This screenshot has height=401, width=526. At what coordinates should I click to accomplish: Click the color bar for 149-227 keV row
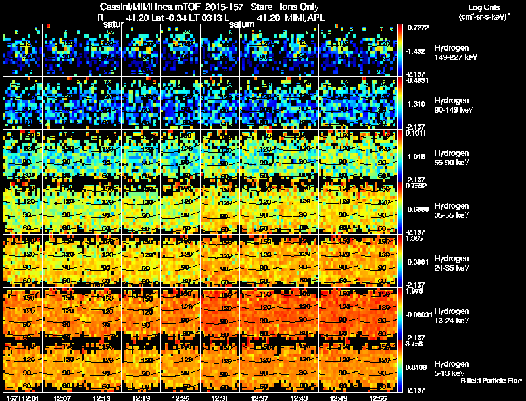[400, 50]
